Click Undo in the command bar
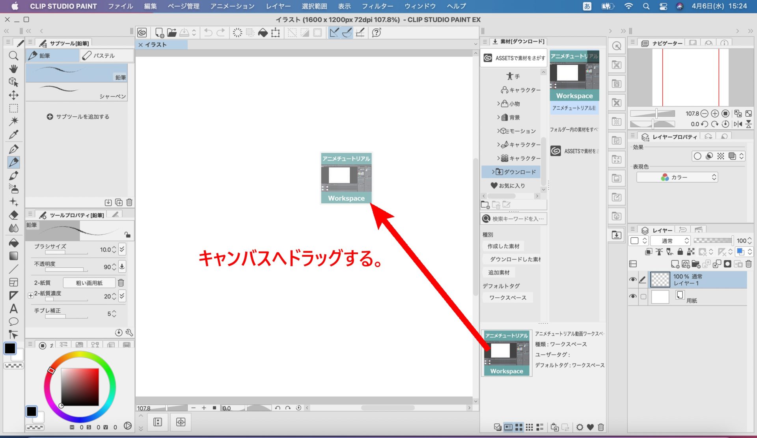757x438 pixels. (x=208, y=33)
